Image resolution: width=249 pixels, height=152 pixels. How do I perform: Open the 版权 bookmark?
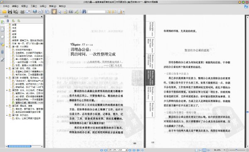[x=14, y=31]
